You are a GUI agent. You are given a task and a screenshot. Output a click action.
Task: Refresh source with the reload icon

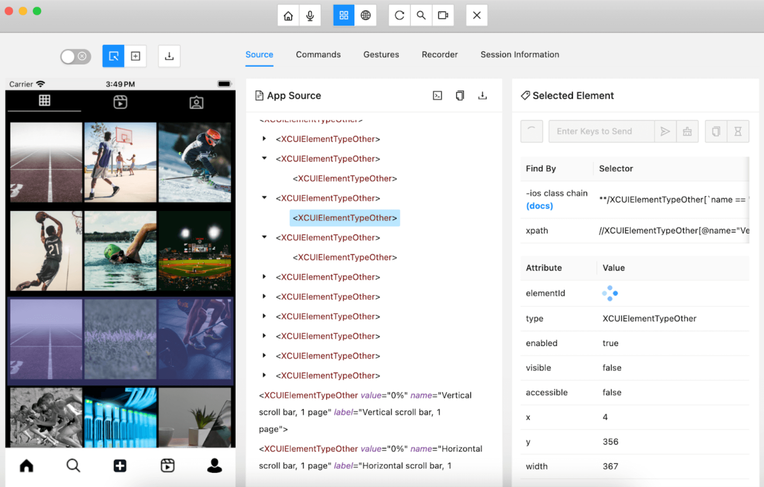click(399, 16)
